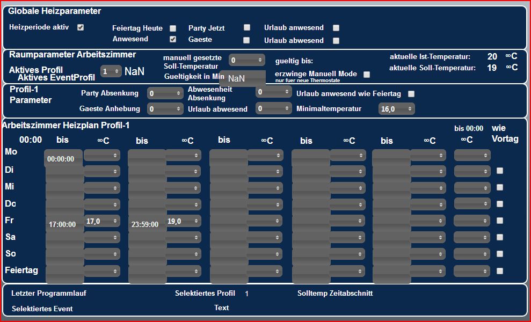Click the Raumparameter Arbeitszimmer heading

coord(72,55)
